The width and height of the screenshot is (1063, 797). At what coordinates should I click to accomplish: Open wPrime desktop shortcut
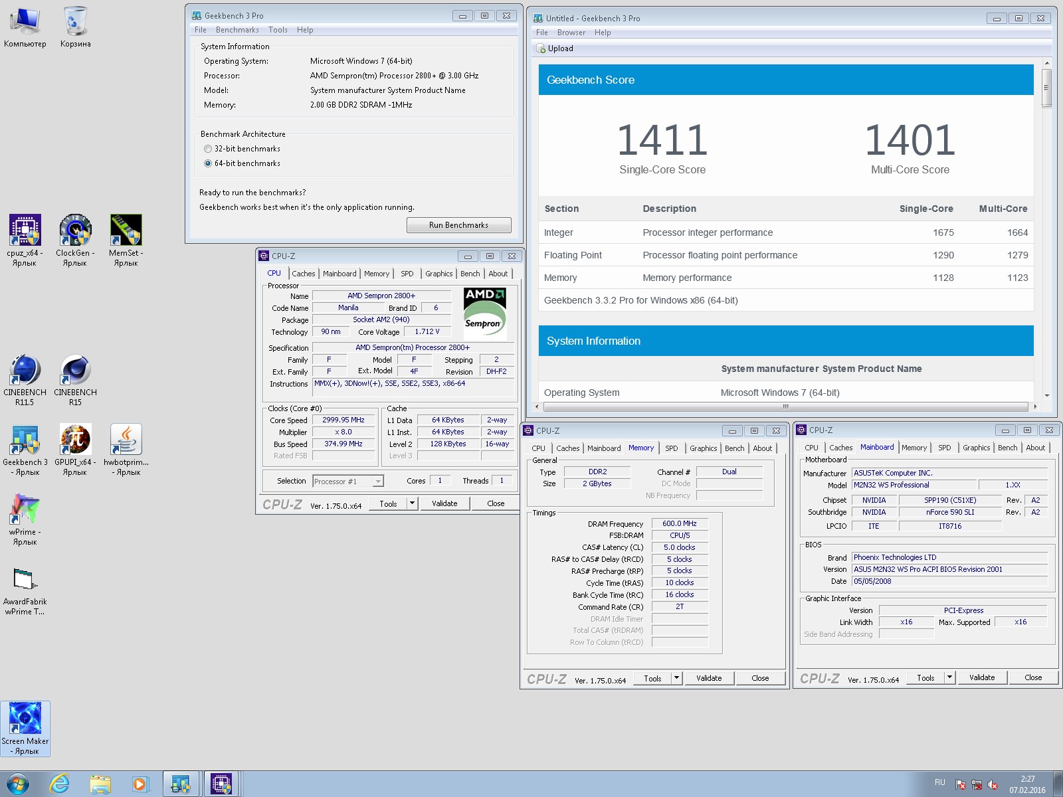coord(25,519)
